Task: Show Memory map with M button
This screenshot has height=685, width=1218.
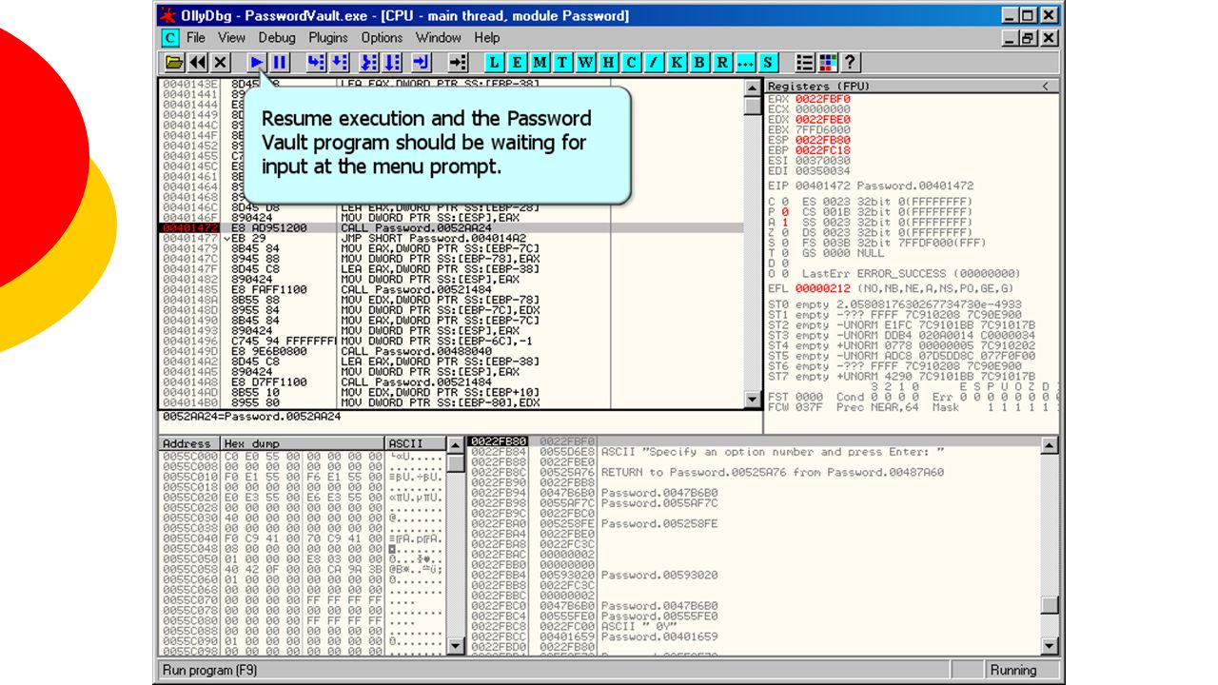Action: [x=540, y=63]
